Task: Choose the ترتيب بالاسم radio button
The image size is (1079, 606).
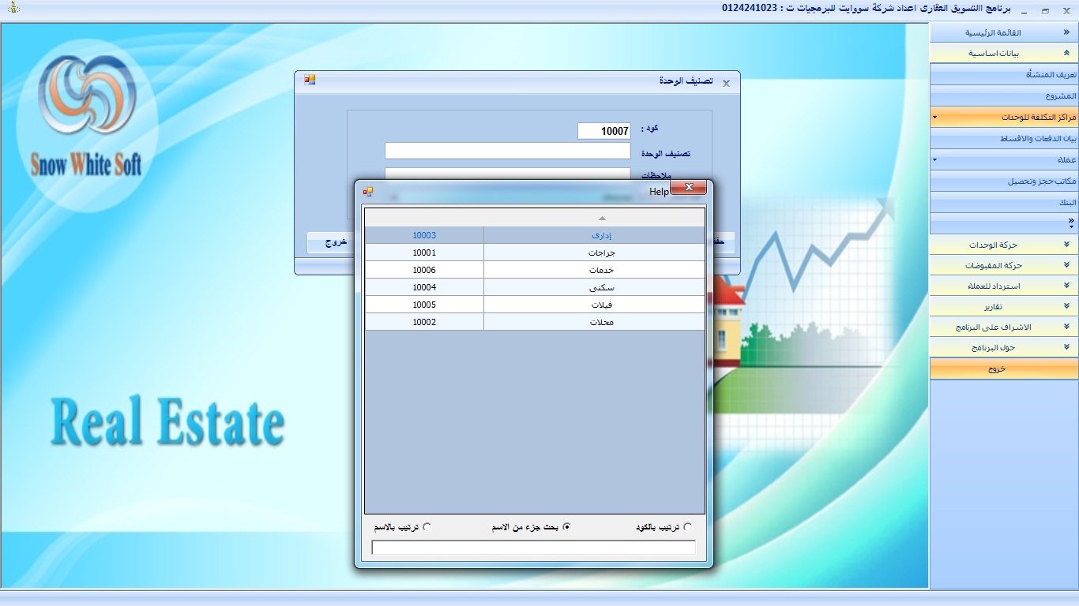Action: (x=427, y=527)
